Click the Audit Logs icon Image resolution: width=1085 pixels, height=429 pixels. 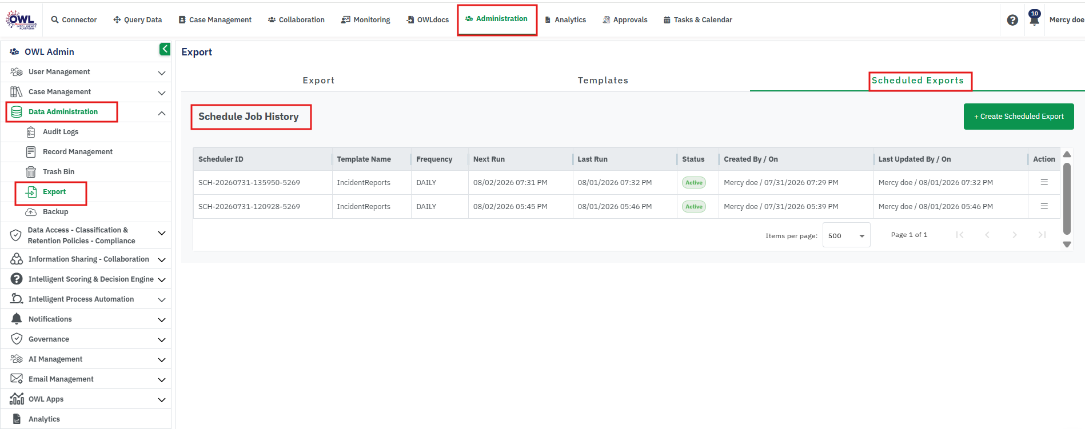coord(31,132)
